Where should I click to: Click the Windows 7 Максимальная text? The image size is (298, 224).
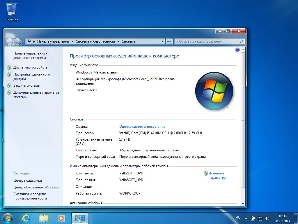coord(97,72)
